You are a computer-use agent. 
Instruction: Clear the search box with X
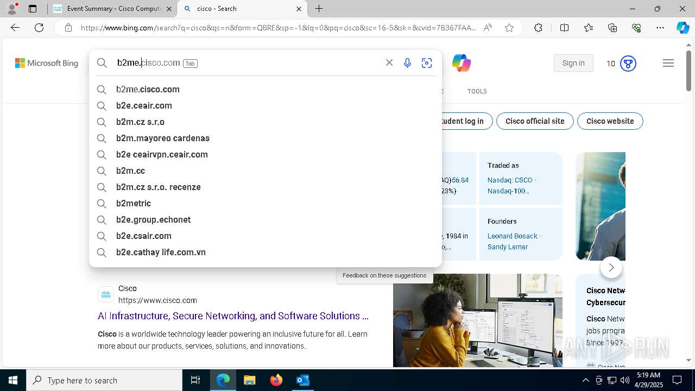tap(389, 63)
